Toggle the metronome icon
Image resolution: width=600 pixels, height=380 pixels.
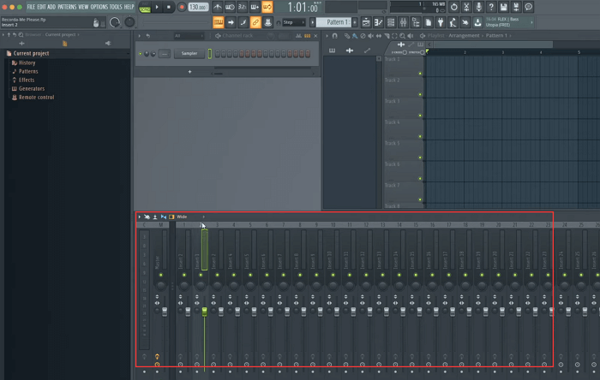click(x=218, y=7)
